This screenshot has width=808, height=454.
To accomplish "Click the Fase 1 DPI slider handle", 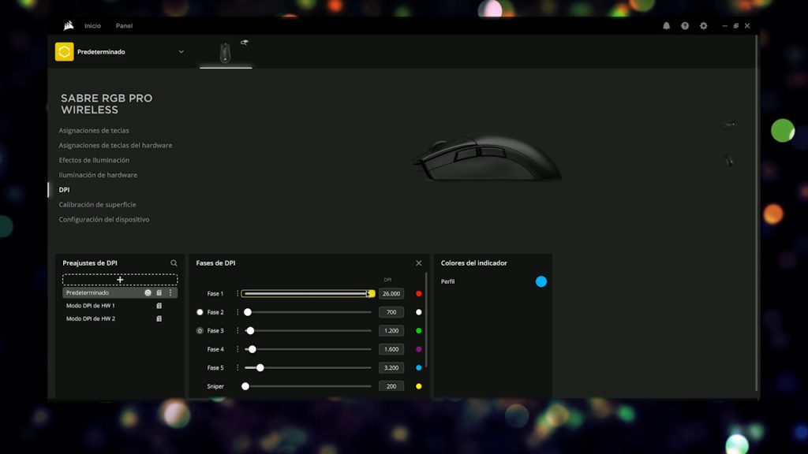I will [371, 293].
